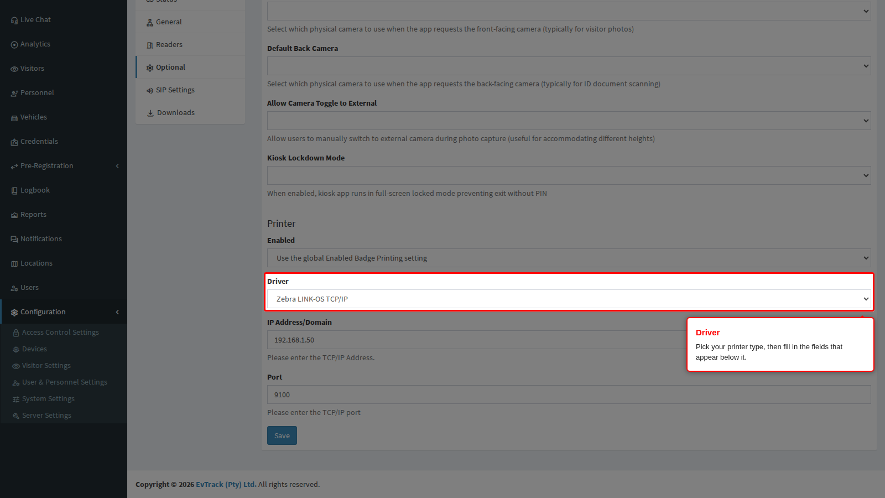Image resolution: width=885 pixels, height=498 pixels.
Task: Click the Analytics icon in sidebar
Action: (14, 45)
